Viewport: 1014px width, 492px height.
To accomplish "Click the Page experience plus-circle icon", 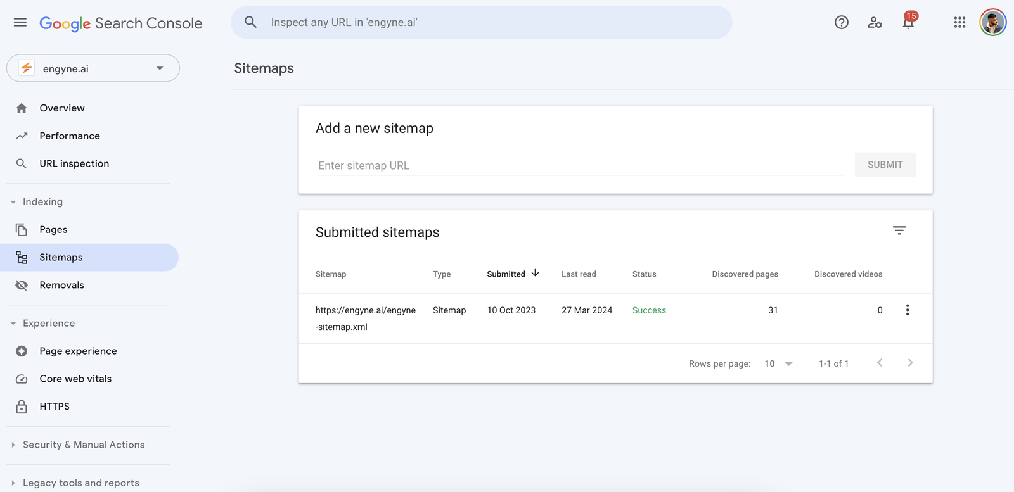I will (x=22, y=351).
